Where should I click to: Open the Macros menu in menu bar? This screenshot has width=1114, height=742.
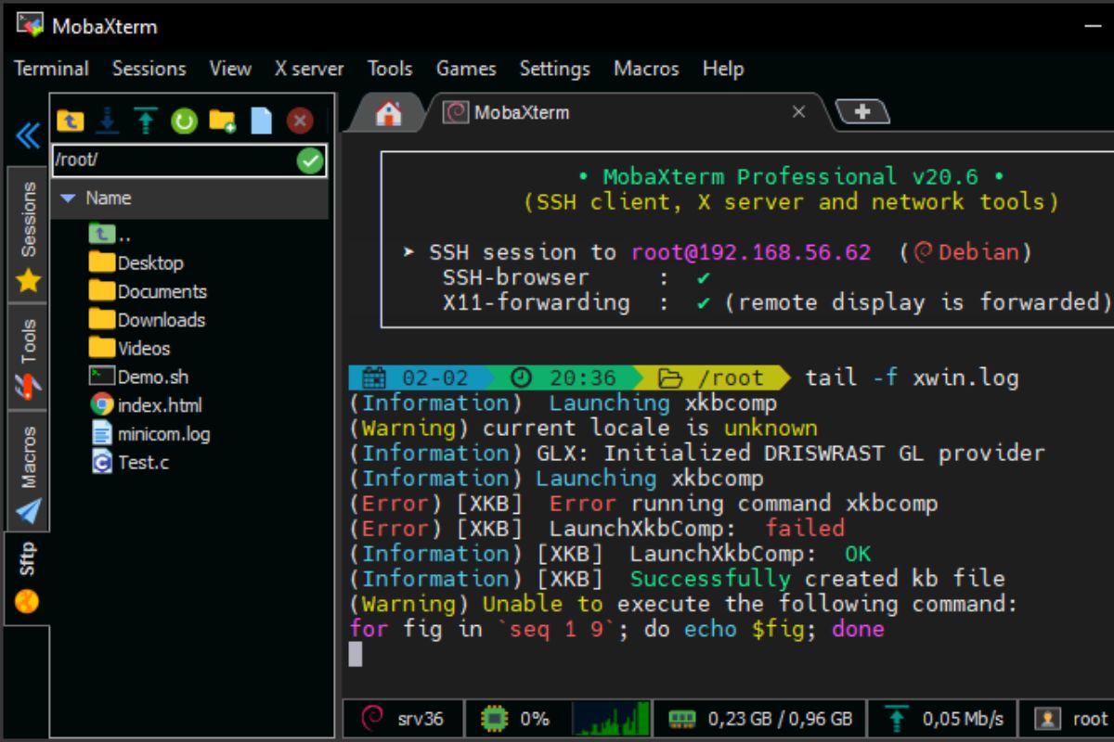646,69
